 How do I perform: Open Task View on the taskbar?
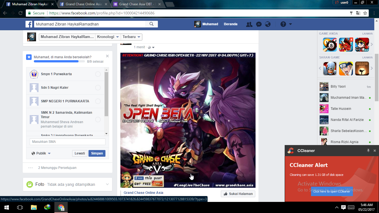[20, 207]
